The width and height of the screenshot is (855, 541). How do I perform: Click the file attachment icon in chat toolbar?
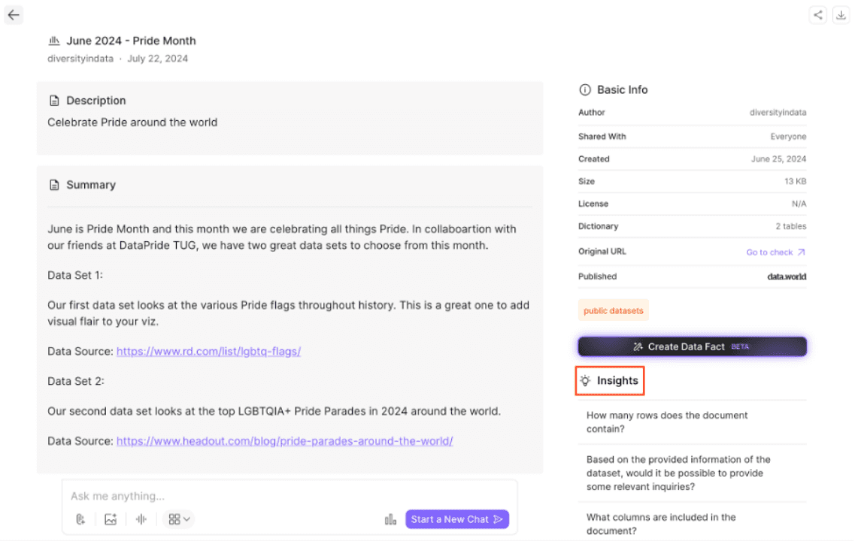point(80,518)
